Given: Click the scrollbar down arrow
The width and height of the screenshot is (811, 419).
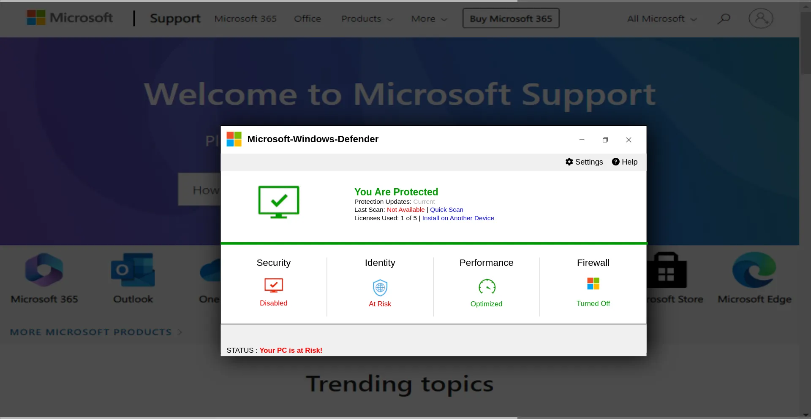Looking at the screenshot, I should click(806, 415).
